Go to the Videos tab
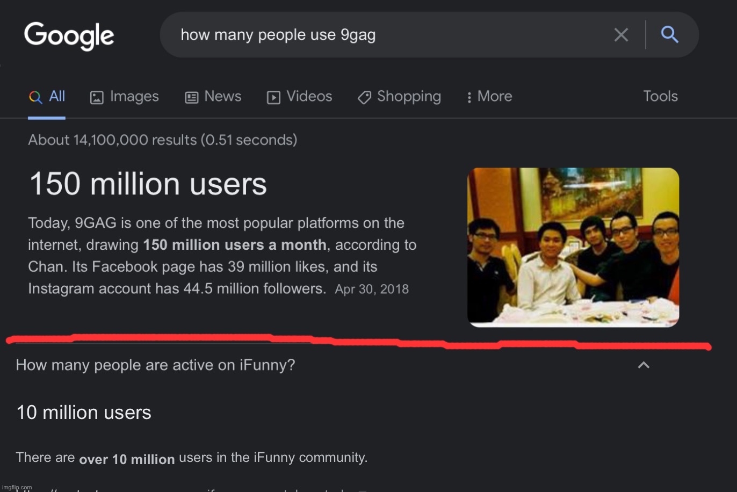Screen dimensions: 737x492 point(300,97)
